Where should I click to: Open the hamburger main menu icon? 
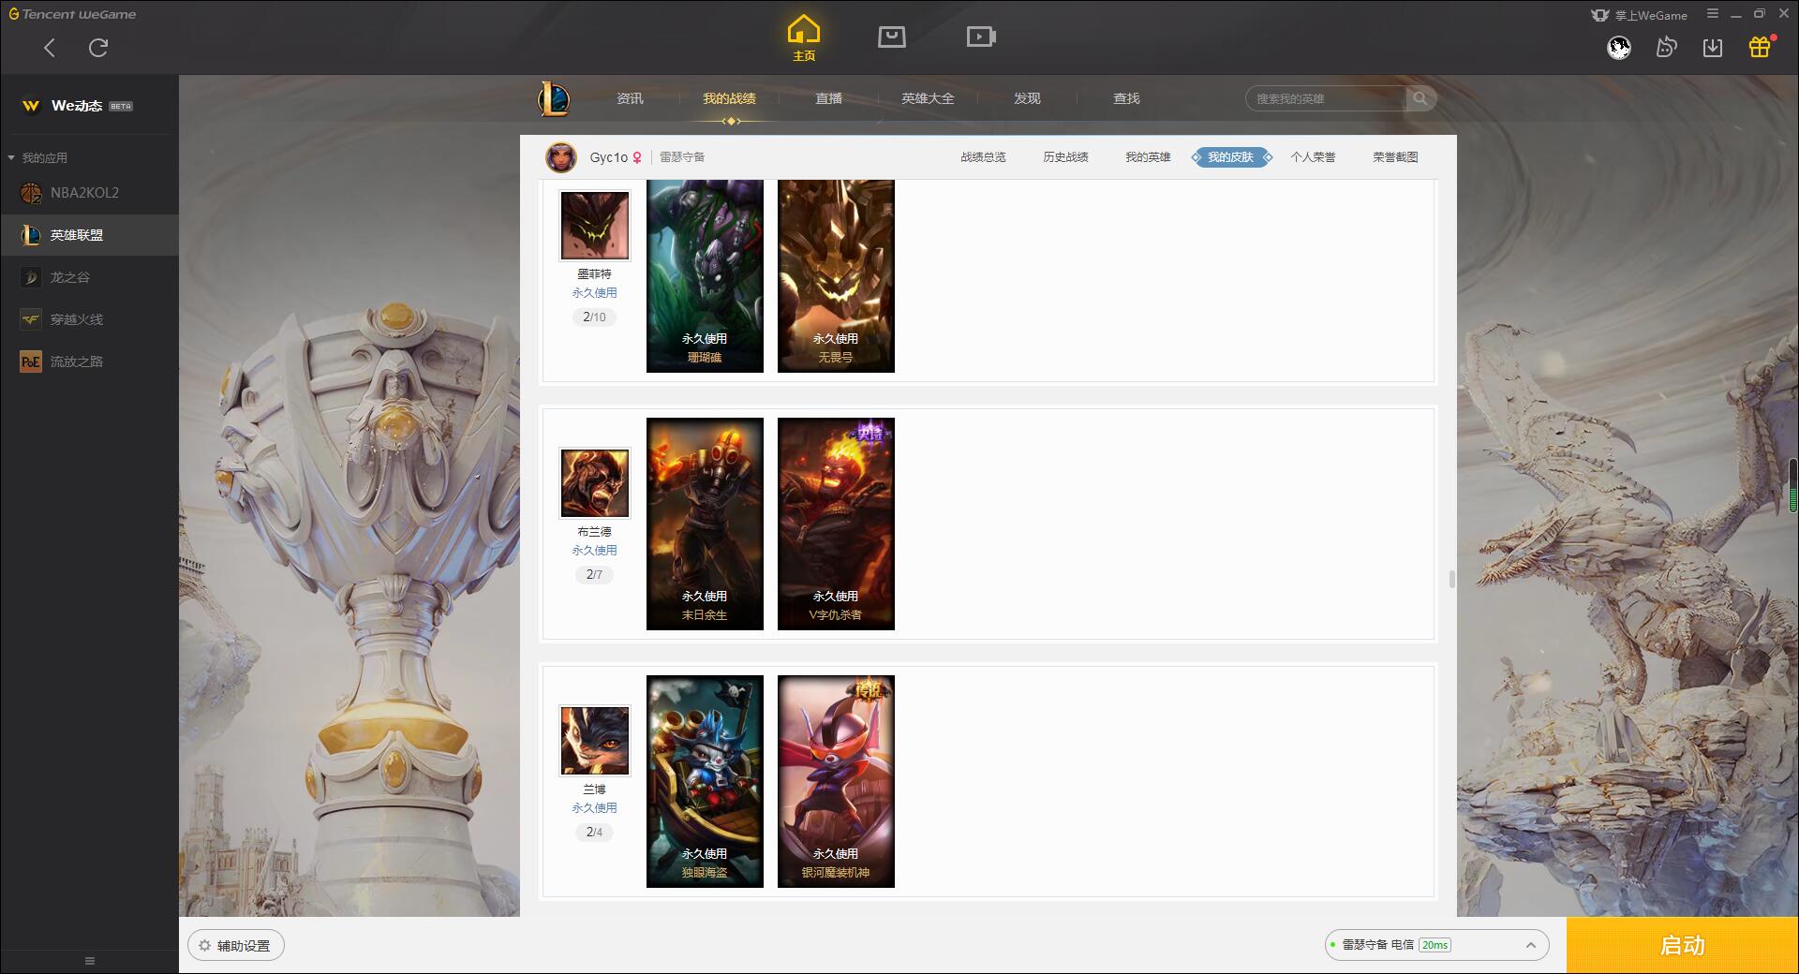click(x=1713, y=14)
